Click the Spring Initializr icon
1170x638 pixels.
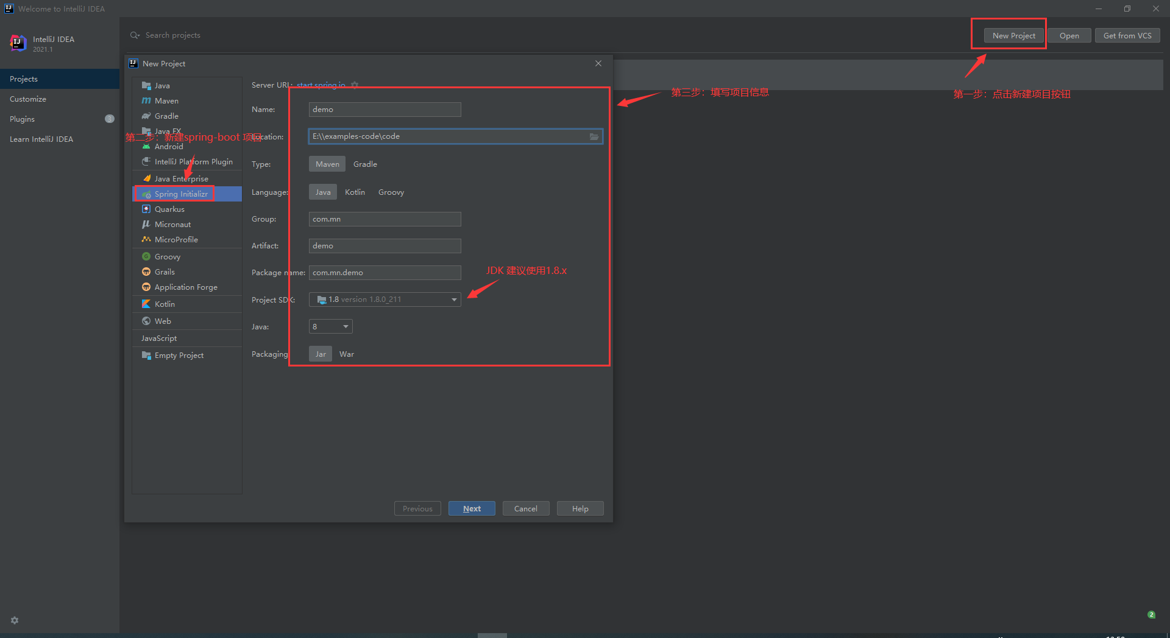tap(146, 194)
